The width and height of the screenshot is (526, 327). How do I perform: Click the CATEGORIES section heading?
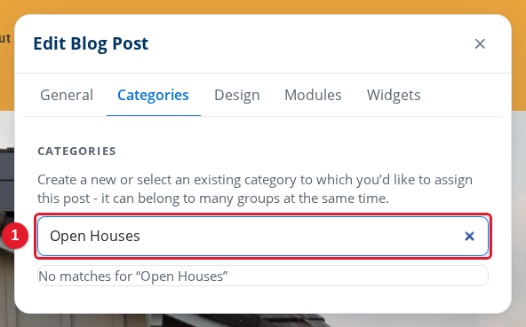click(x=76, y=152)
